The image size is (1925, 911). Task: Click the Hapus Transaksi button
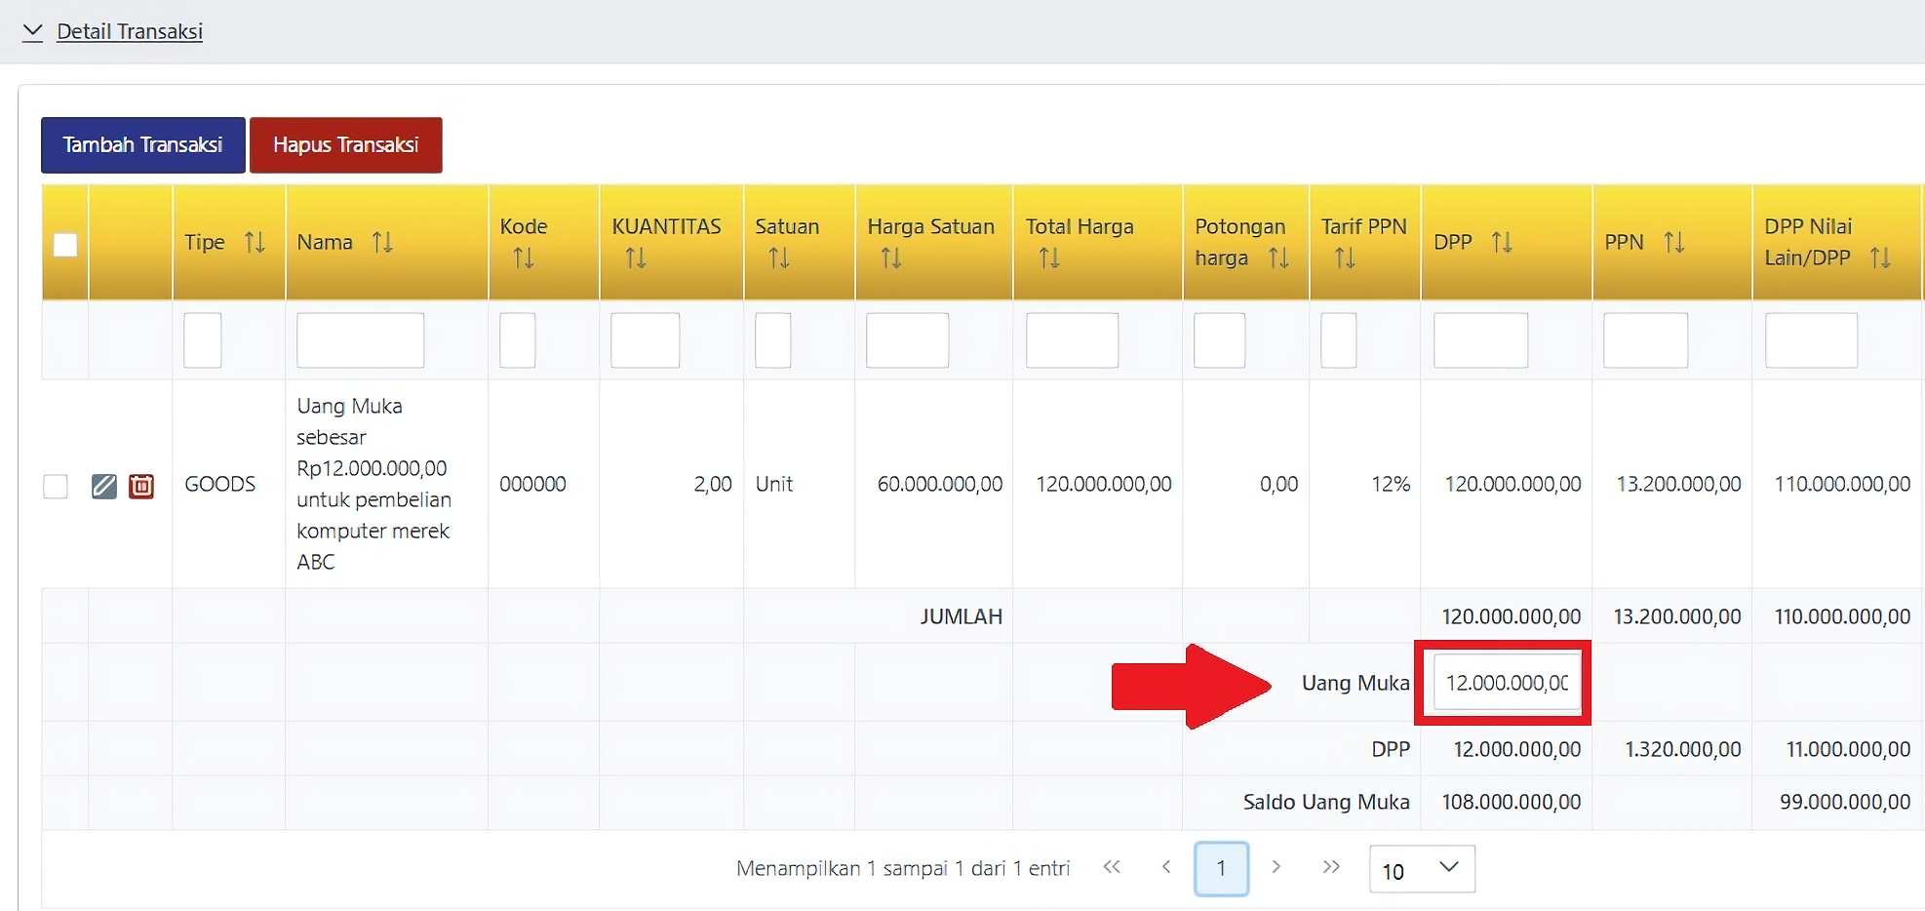tap(345, 145)
